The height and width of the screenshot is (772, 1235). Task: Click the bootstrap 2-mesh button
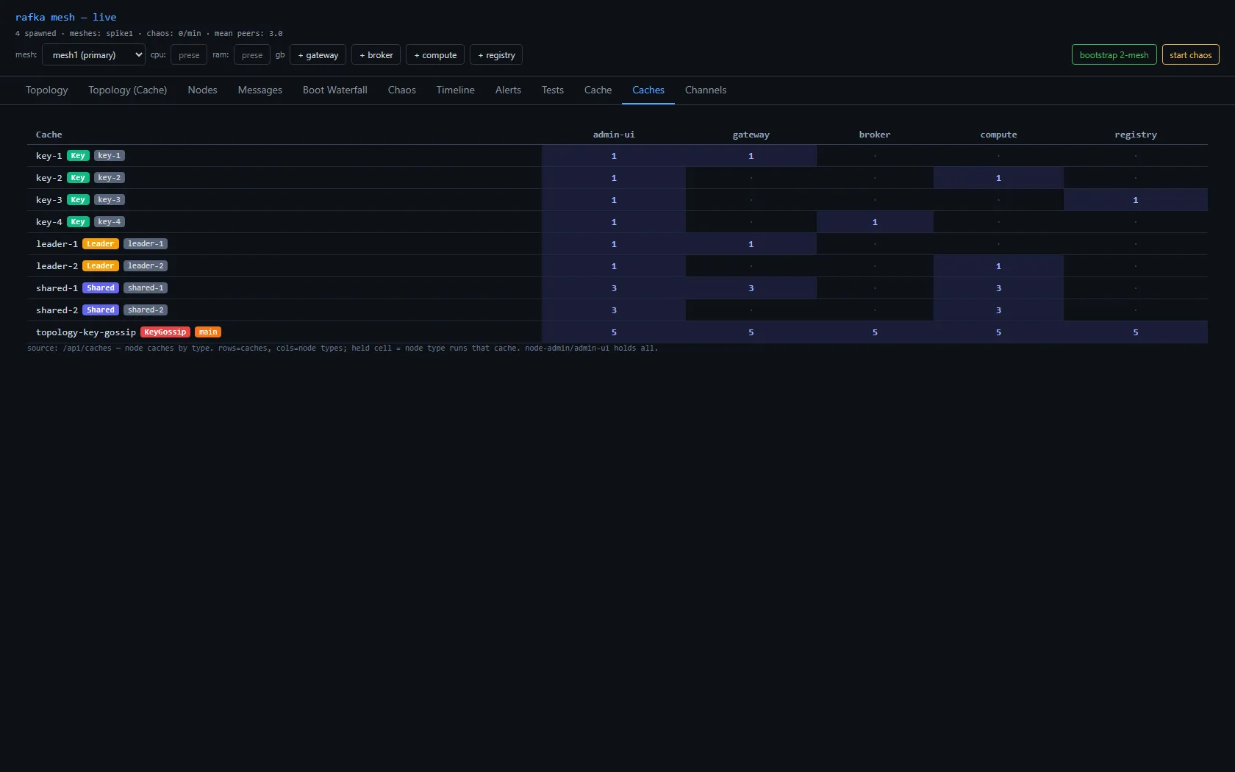point(1114,54)
